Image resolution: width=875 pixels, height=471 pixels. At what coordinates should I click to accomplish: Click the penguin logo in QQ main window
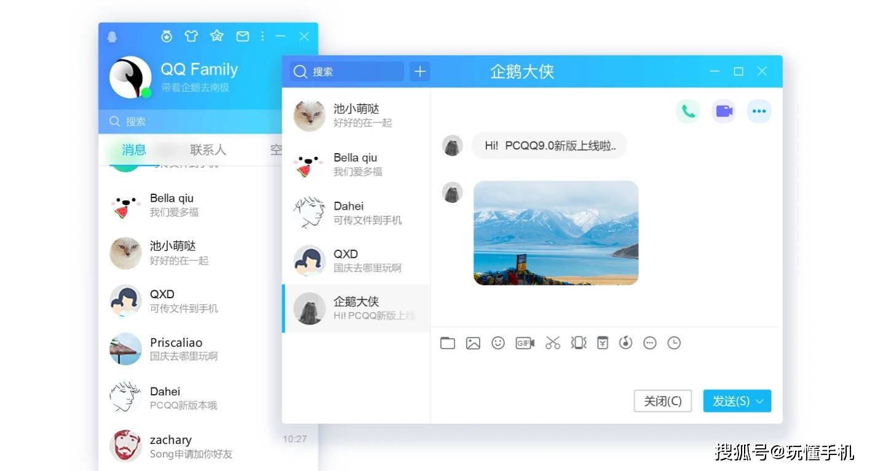[x=112, y=37]
